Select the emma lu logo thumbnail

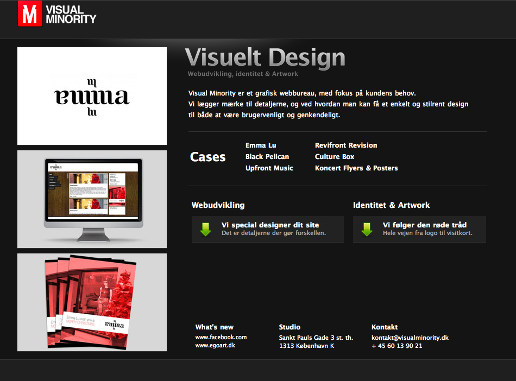click(x=92, y=96)
